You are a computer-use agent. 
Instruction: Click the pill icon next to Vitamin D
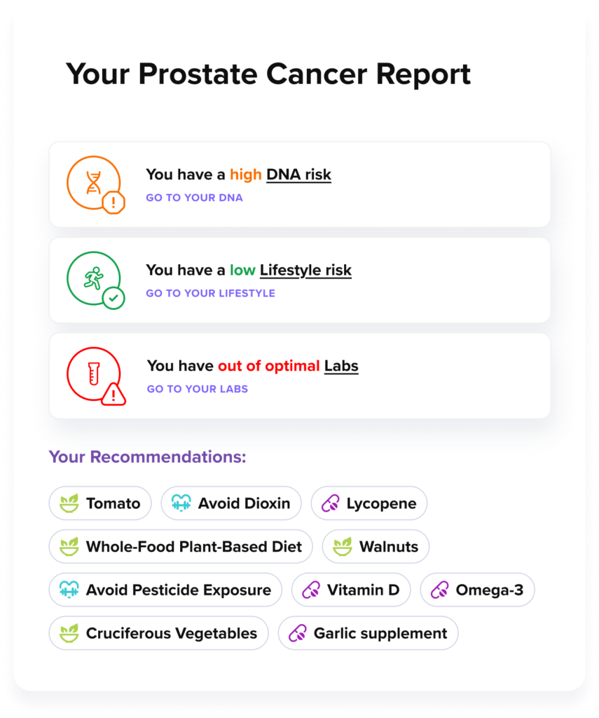point(310,590)
